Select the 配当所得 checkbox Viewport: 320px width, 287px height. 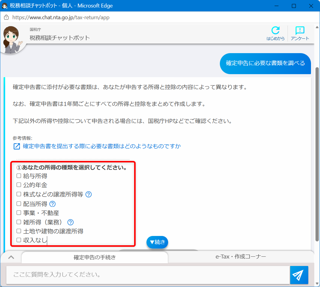[19, 204]
